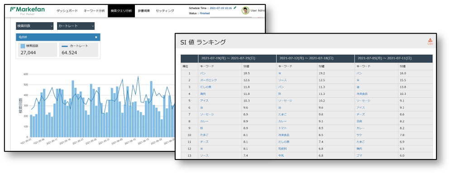Open the カートレート dropdown
The height and width of the screenshot is (173, 450).
click(x=76, y=26)
